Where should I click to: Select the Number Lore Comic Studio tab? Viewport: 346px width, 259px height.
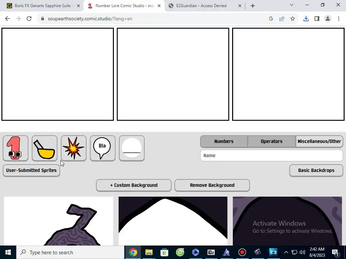124,6
